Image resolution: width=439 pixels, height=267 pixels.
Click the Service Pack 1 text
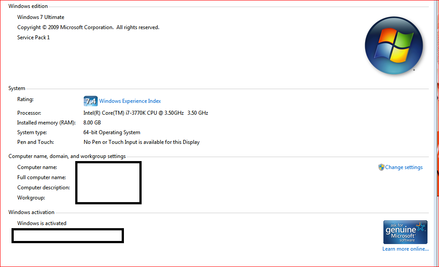[x=33, y=38]
